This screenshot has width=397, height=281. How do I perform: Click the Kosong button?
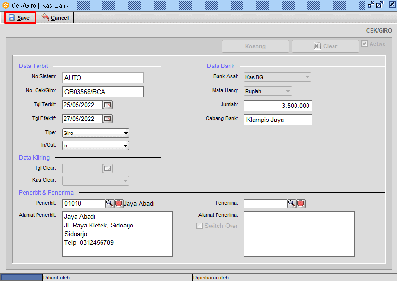pos(255,46)
